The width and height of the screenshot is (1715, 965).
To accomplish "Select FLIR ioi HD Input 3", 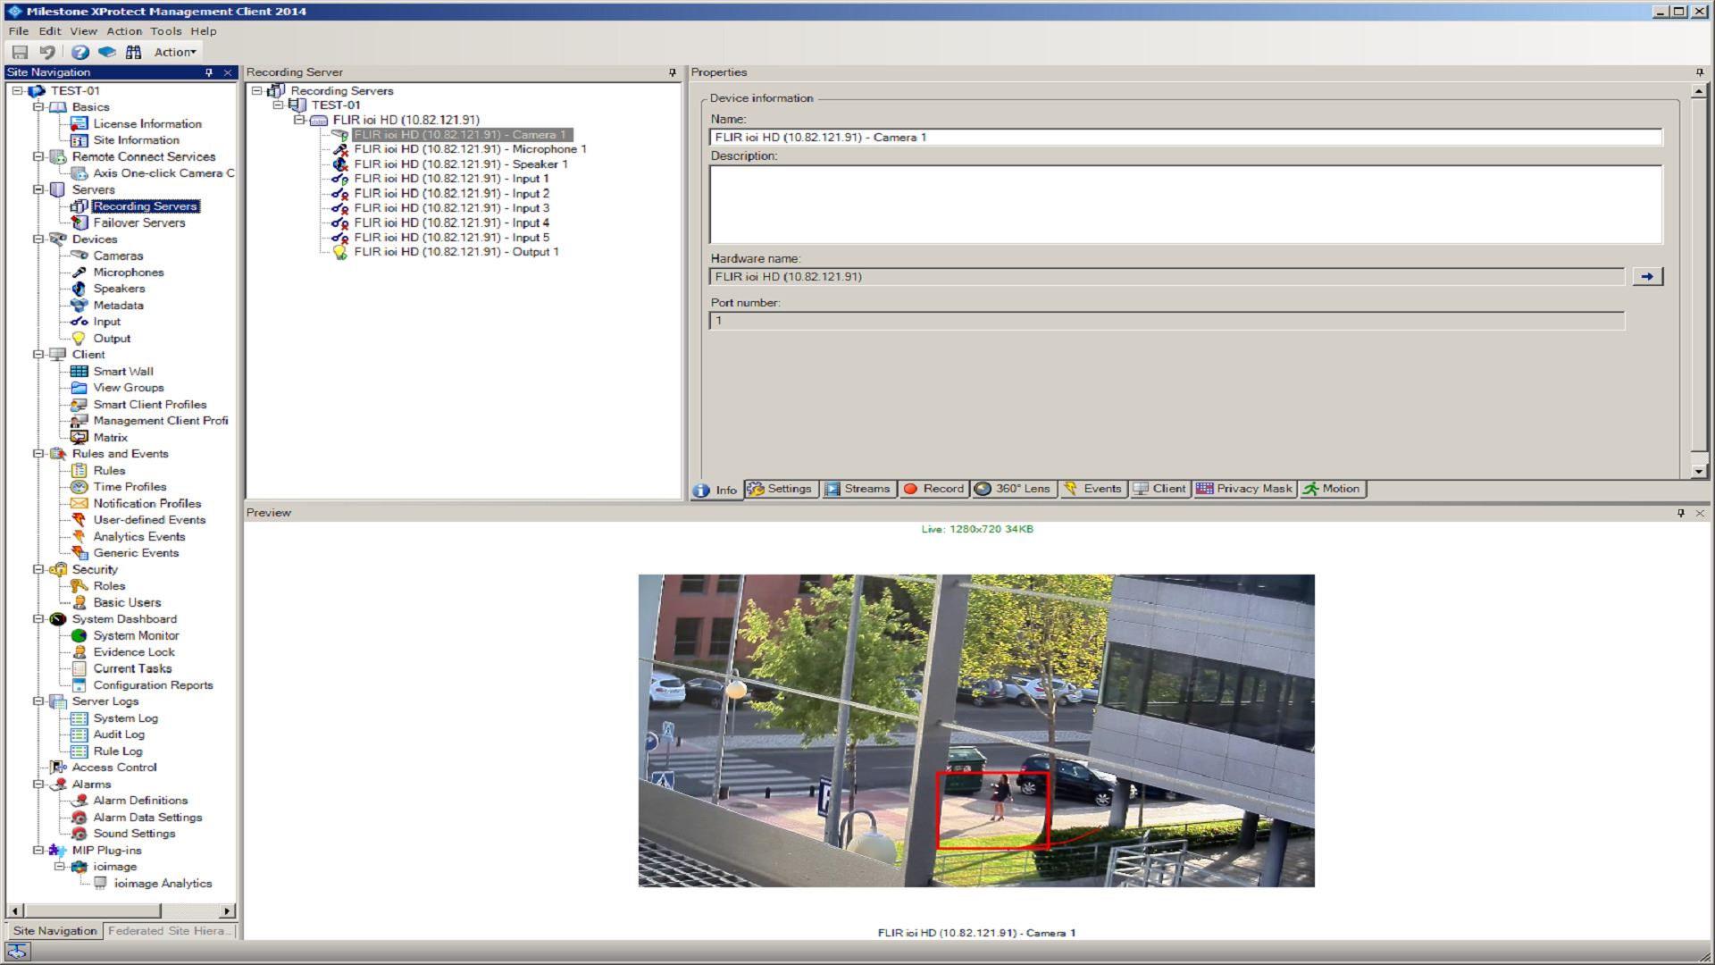I will coord(451,208).
